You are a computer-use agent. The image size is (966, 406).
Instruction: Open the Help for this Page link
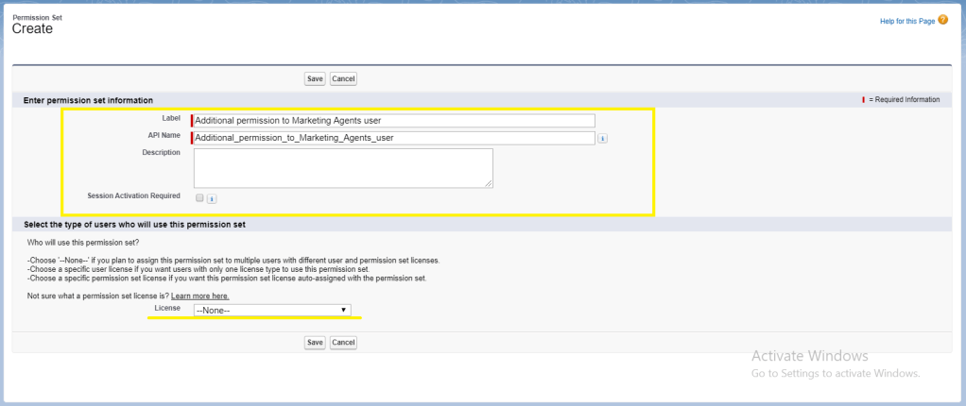[906, 21]
